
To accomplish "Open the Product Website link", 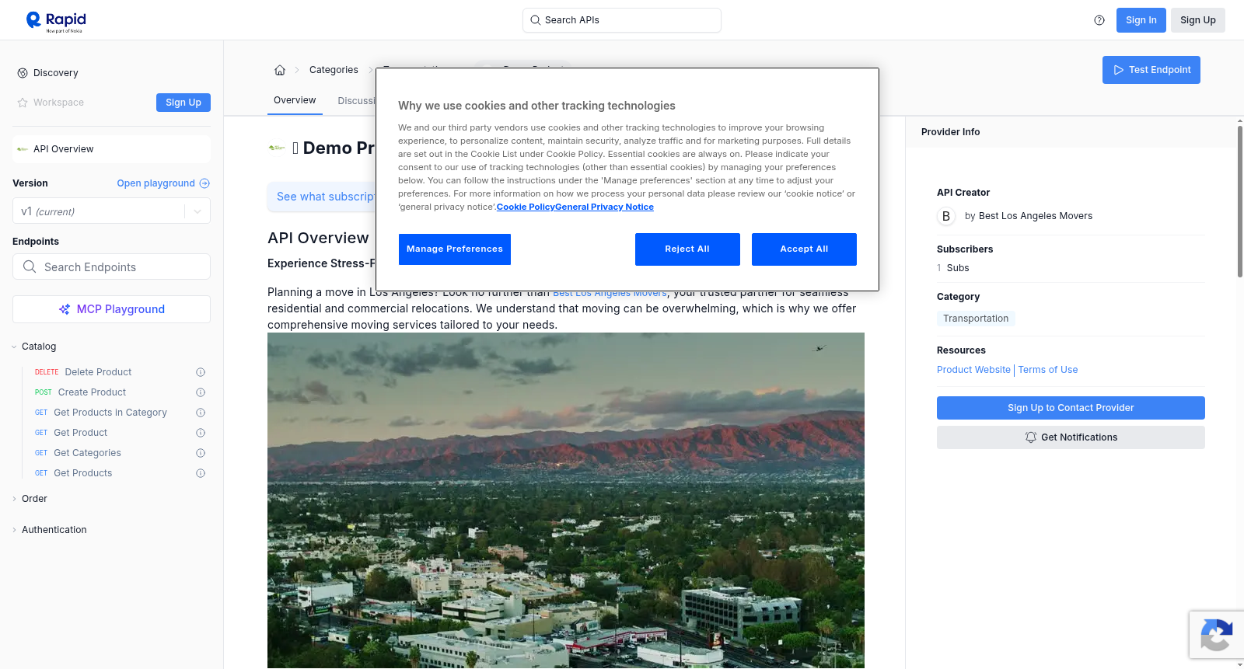I will 973,370.
